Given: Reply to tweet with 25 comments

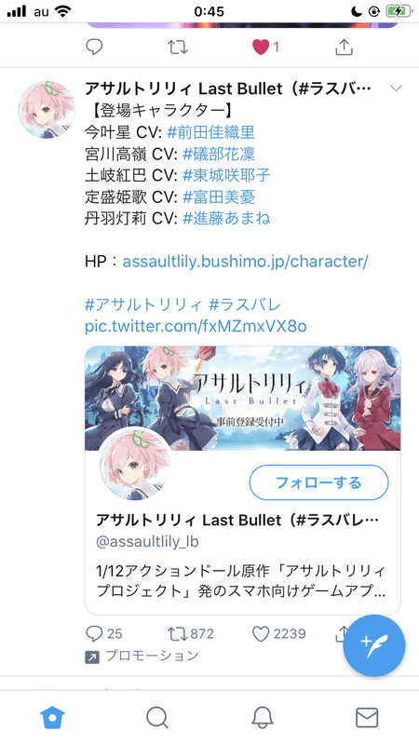Looking at the screenshot, I should pyautogui.click(x=94, y=634).
